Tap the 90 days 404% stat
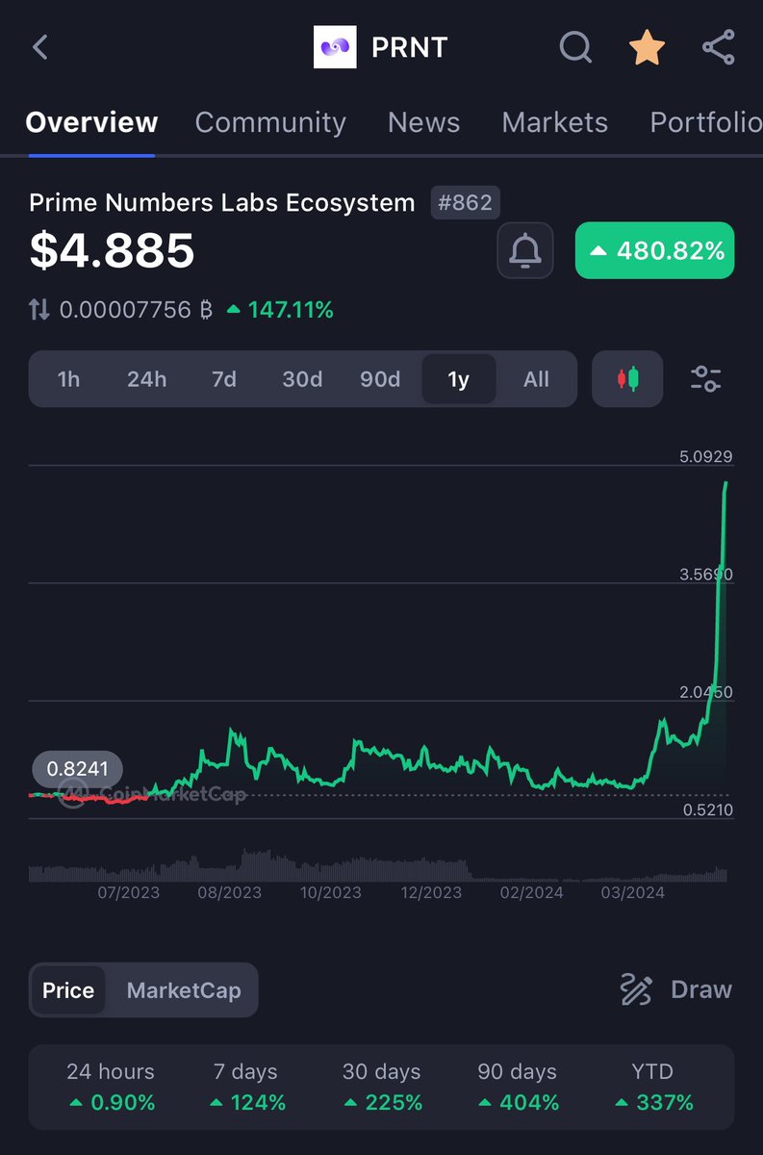This screenshot has height=1155, width=763. (518, 1087)
